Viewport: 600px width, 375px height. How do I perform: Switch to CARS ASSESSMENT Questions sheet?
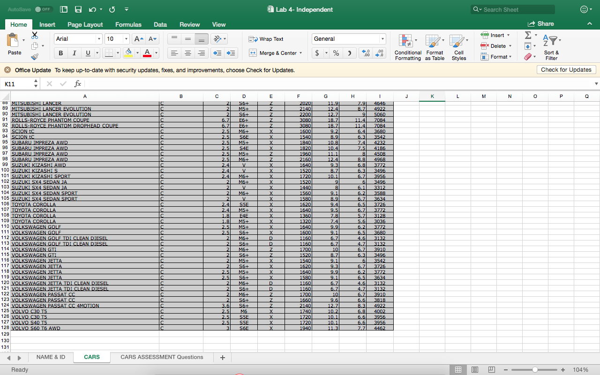coord(162,357)
